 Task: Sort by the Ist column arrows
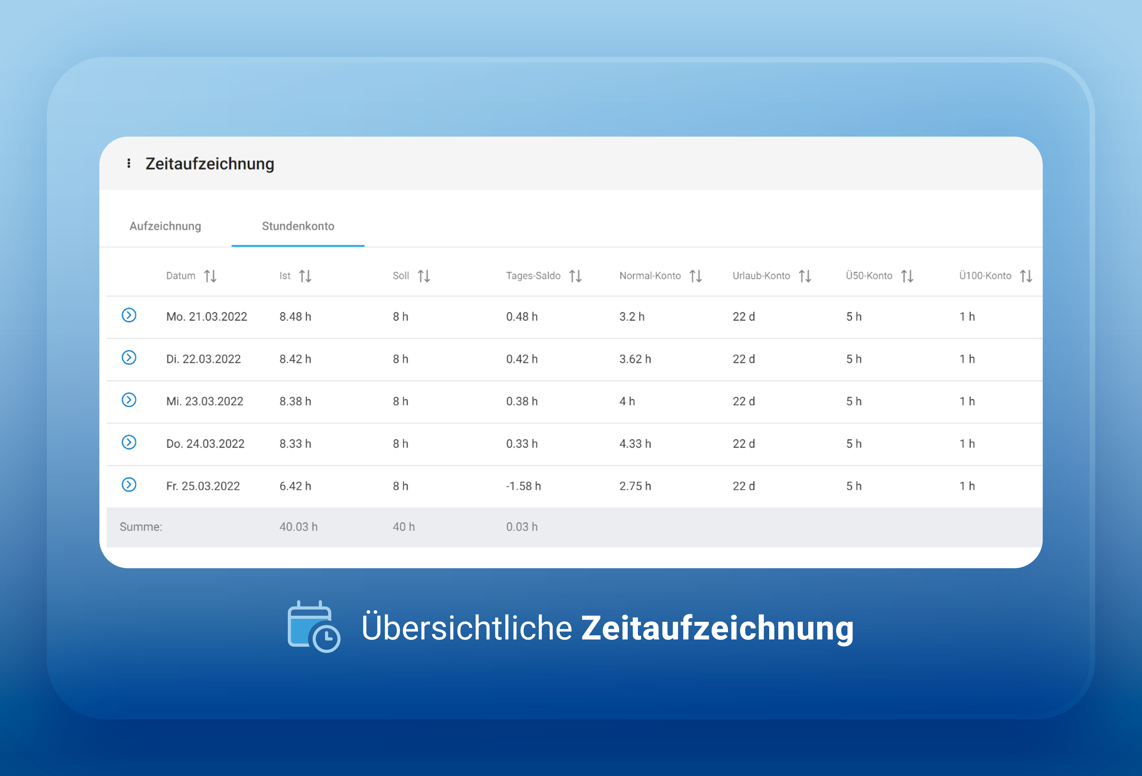(x=305, y=276)
